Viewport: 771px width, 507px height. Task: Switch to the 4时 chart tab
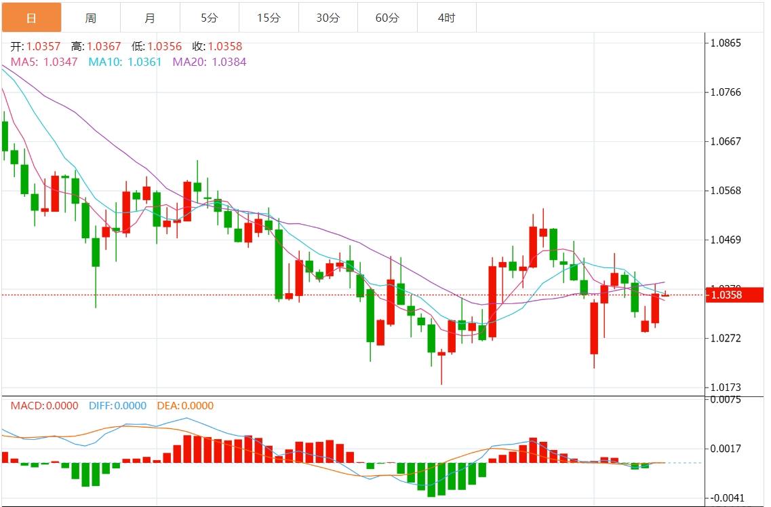pos(447,18)
